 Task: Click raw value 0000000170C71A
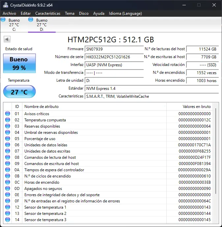[x=194, y=145]
